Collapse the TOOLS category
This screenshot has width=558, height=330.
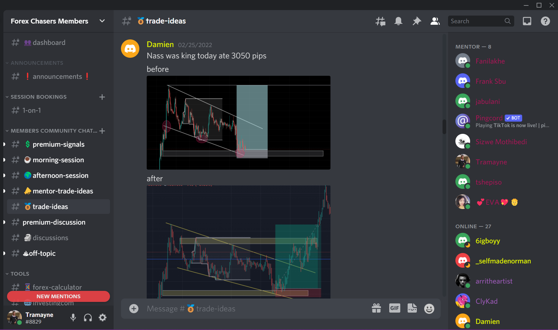pos(20,274)
